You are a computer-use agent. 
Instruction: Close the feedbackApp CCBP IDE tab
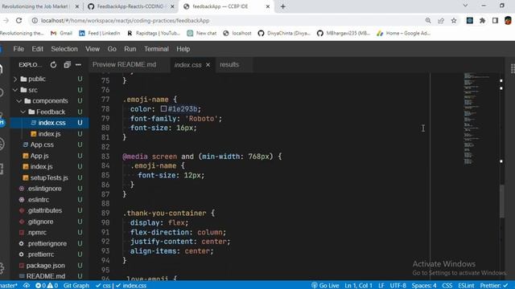point(268,6)
